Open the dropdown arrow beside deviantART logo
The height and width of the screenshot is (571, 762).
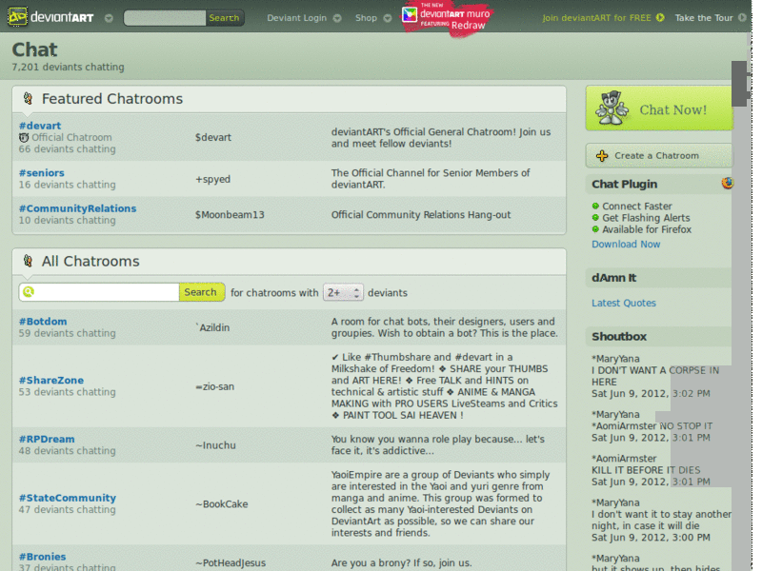click(x=109, y=18)
